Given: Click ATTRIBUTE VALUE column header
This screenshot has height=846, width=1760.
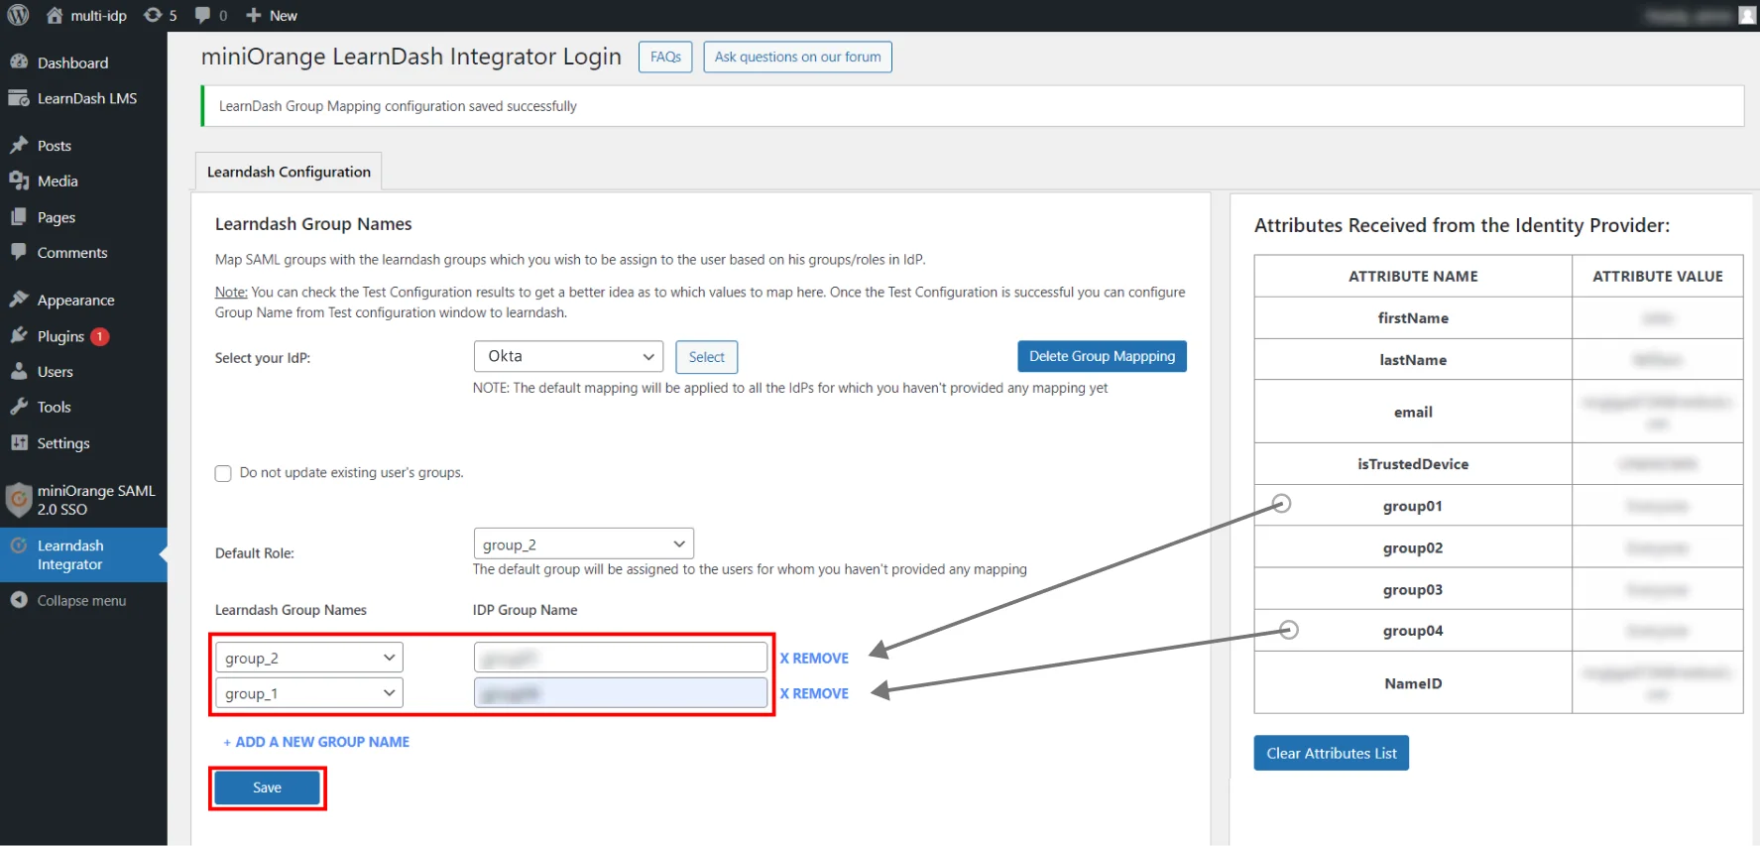Looking at the screenshot, I should point(1658,277).
